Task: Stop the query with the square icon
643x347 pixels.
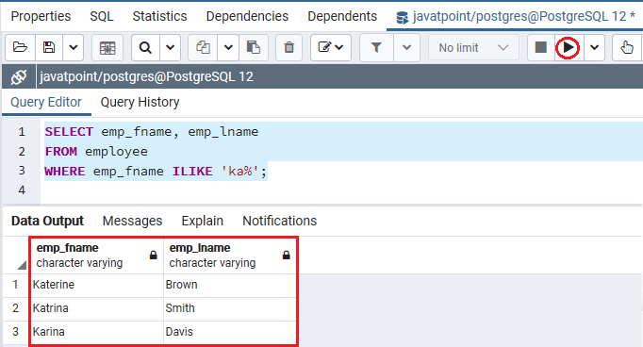Action: pyautogui.click(x=541, y=47)
